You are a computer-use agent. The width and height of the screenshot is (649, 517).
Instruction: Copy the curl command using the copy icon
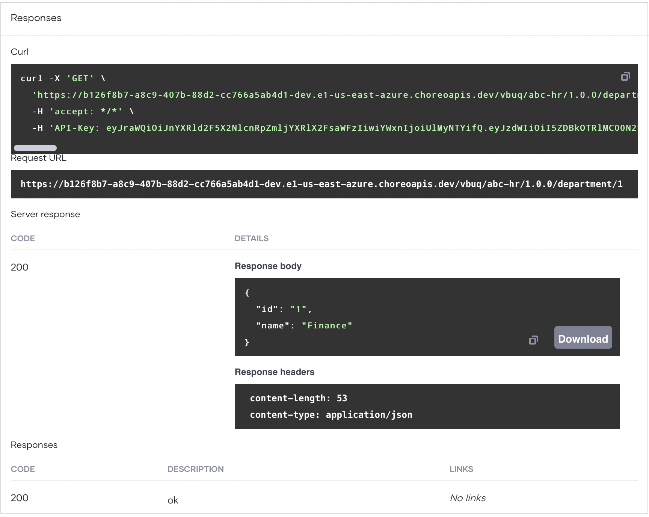[x=625, y=77]
